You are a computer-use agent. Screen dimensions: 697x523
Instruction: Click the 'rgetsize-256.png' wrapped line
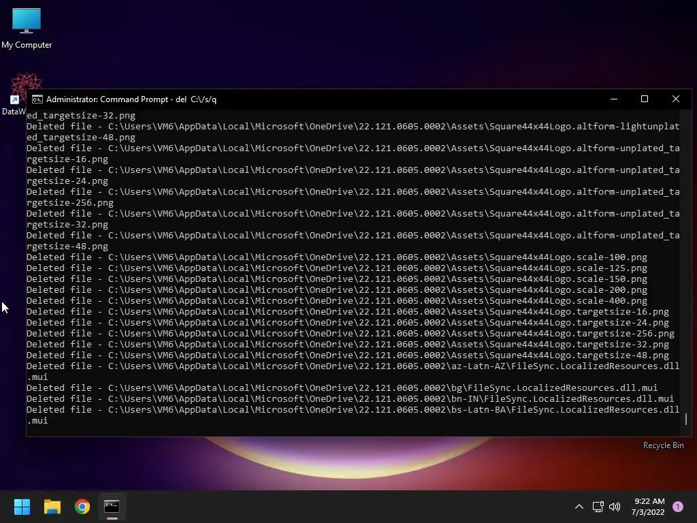coord(70,203)
